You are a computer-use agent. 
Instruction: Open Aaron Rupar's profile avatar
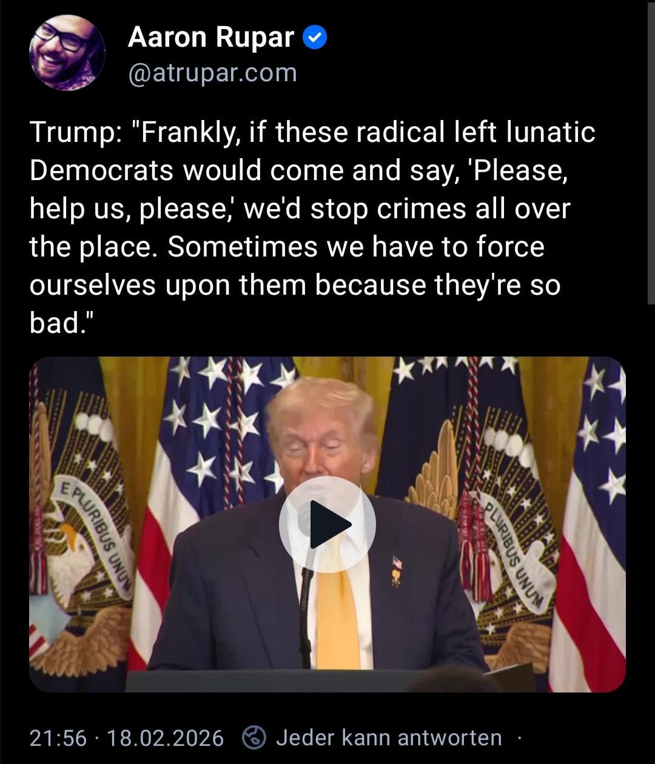pos(67,53)
